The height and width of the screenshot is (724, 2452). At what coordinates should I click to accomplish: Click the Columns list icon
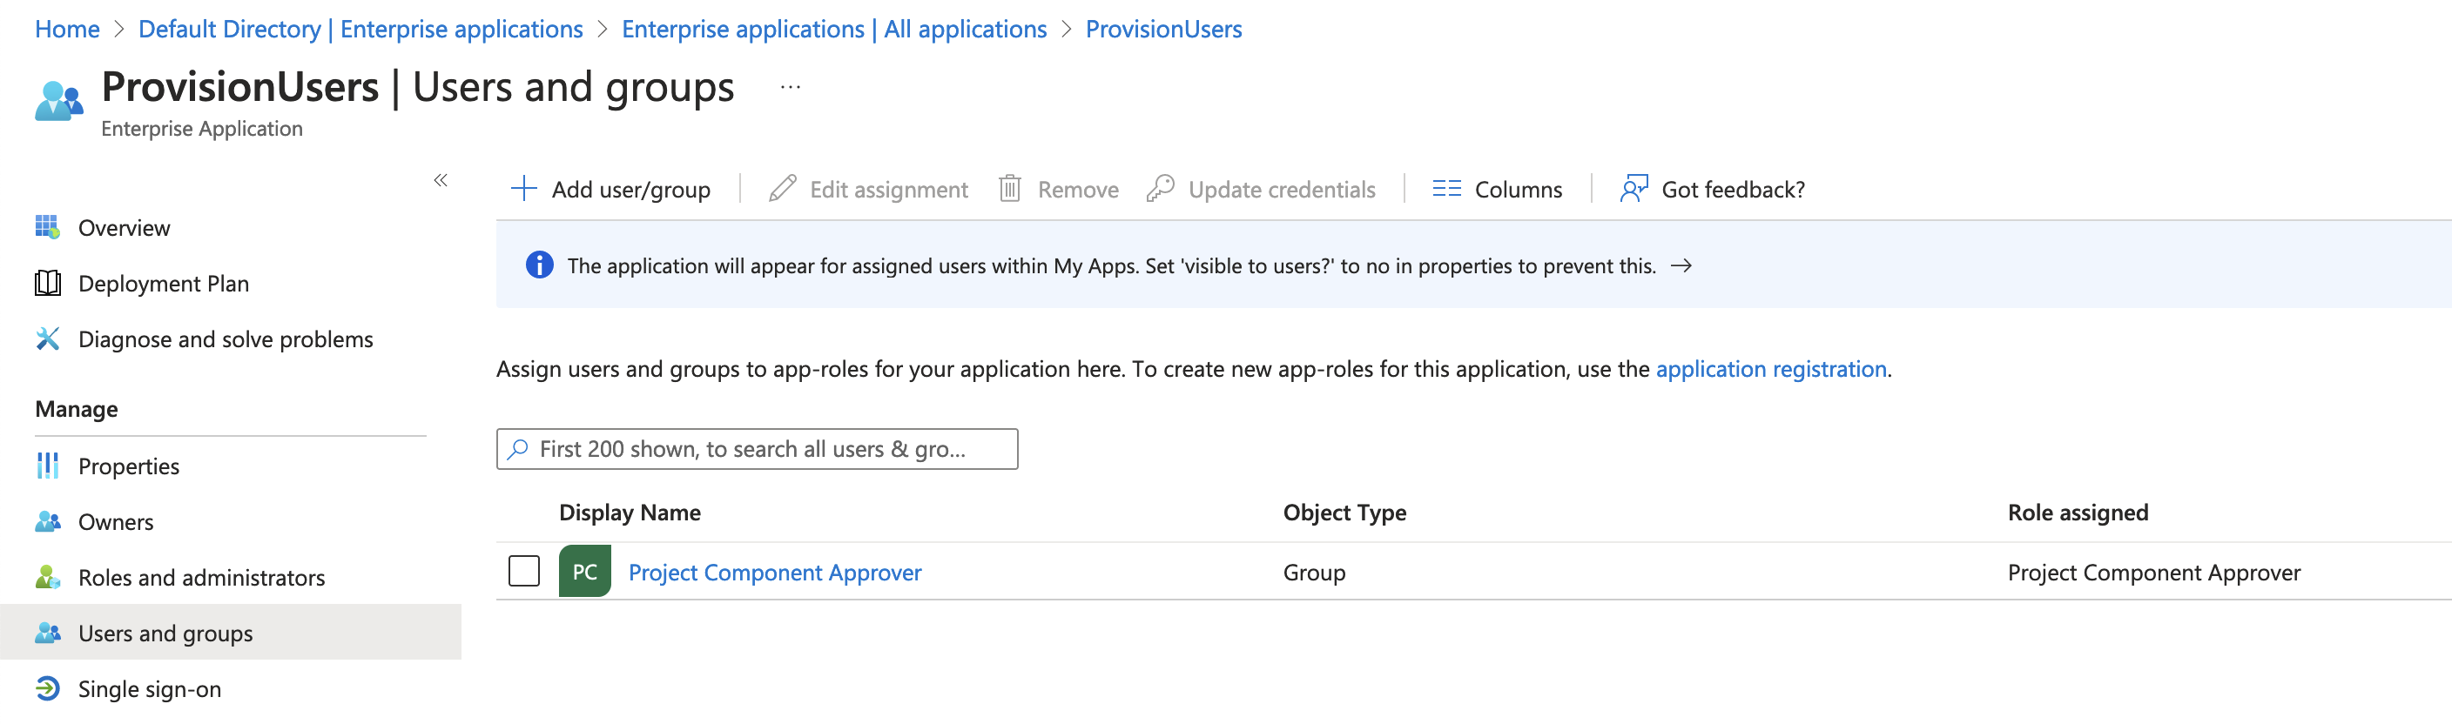tap(1447, 188)
